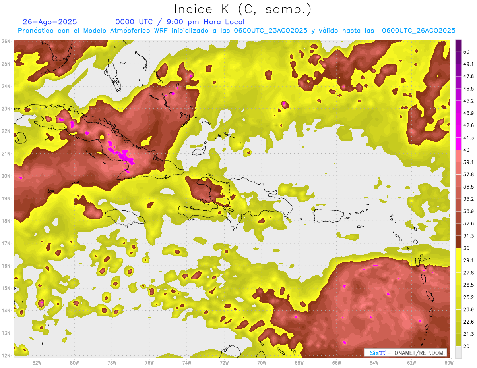The width and height of the screenshot is (477, 368).
Task: Click the colorbar value 20
Action: 467,347
